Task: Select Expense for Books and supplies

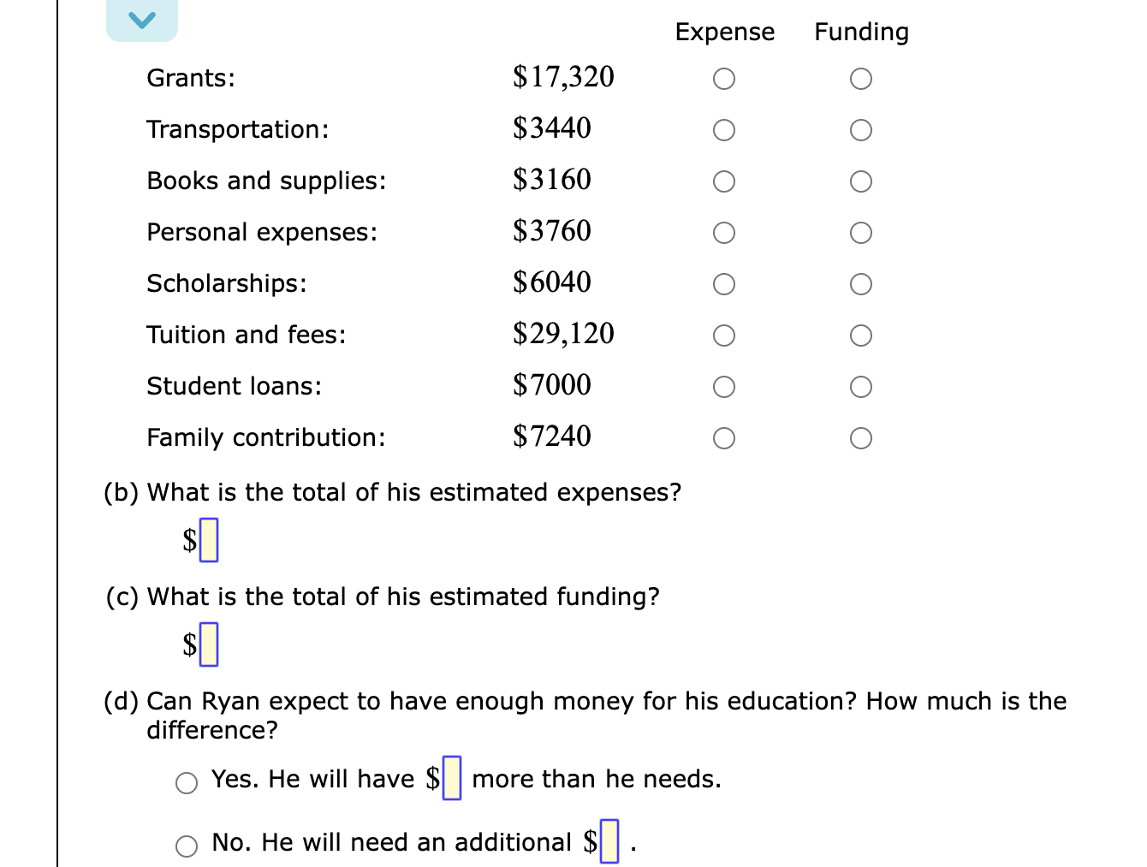Action: click(x=723, y=181)
